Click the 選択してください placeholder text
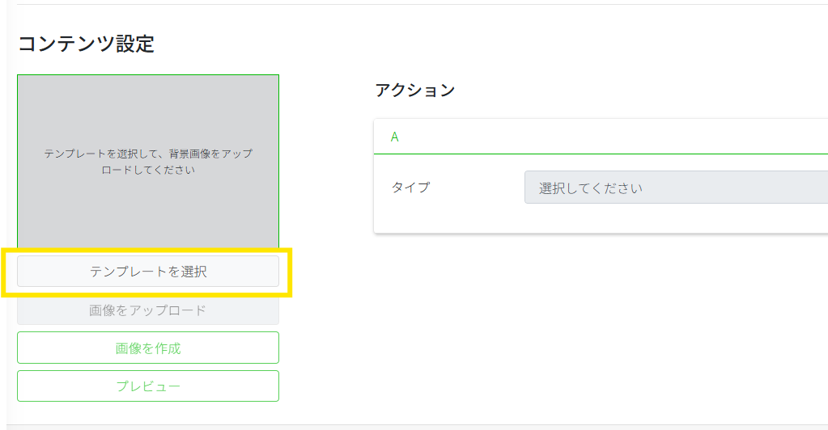This screenshot has height=430, width=828. [591, 188]
